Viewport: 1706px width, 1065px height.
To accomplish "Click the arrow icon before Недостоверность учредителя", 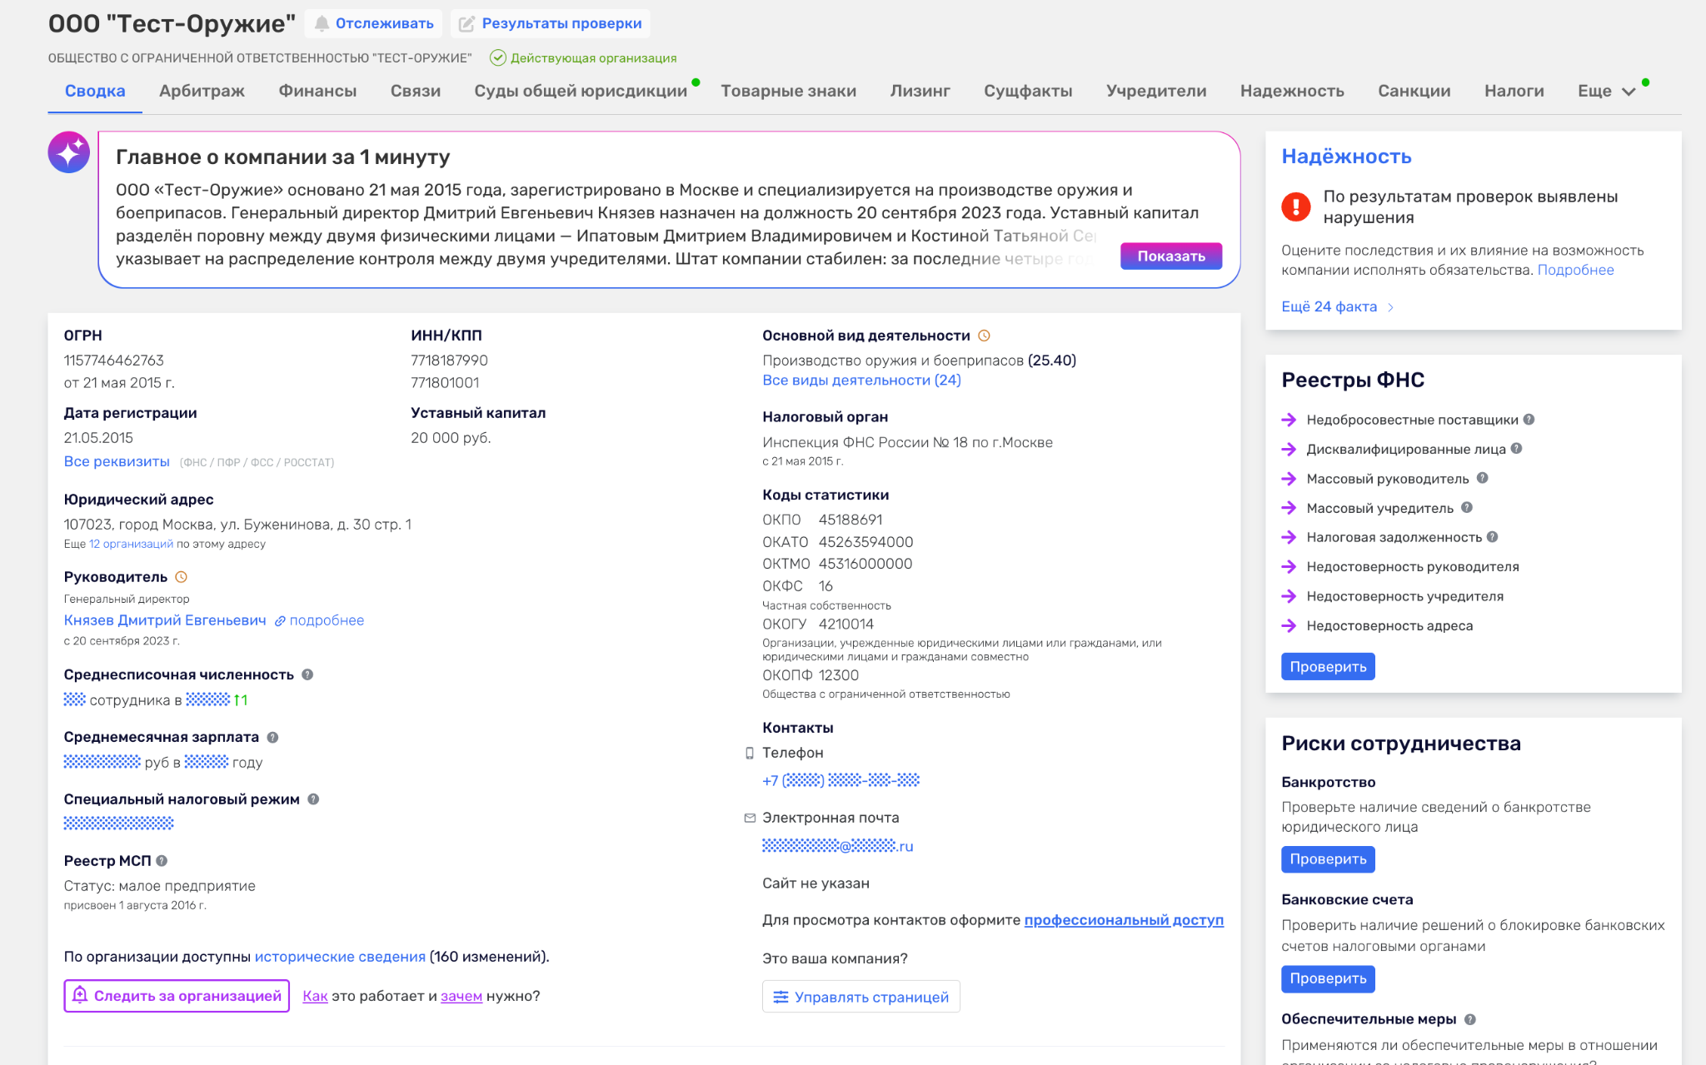I will [1289, 596].
